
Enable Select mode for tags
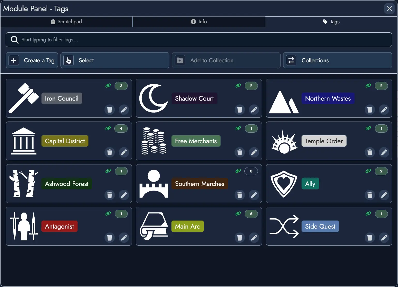click(115, 60)
